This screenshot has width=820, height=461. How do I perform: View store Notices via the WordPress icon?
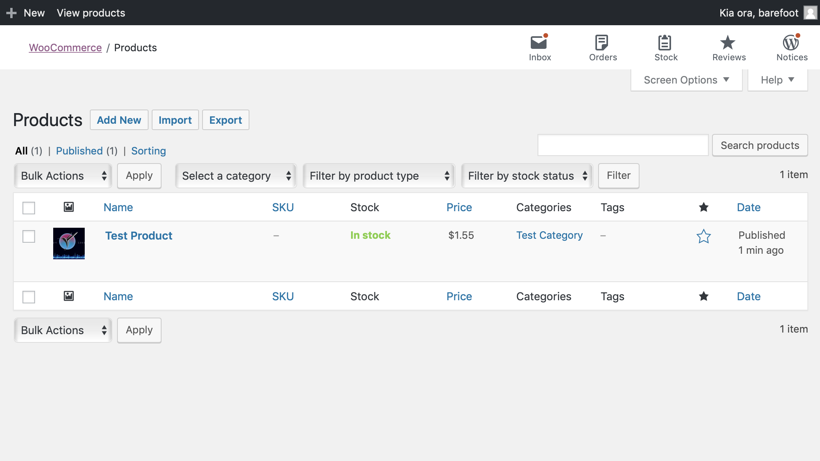click(x=791, y=41)
